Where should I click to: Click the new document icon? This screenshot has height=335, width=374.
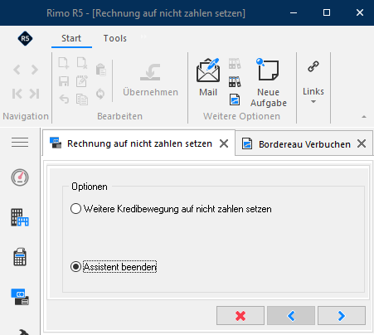coord(64,63)
